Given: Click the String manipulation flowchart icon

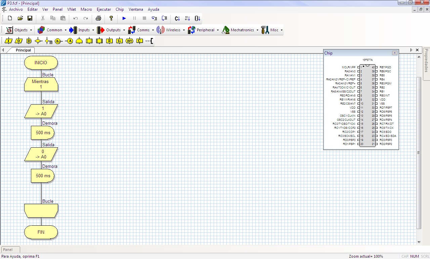Looking at the screenshot, I should click(119, 41).
